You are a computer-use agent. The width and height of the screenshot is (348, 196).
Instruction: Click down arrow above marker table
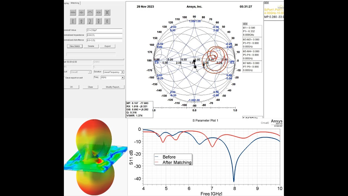click(x=246, y=24)
